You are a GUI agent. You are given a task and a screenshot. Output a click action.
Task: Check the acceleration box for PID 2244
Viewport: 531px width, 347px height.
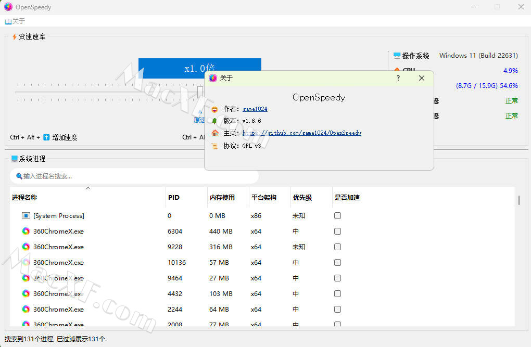click(x=337, y=309)
